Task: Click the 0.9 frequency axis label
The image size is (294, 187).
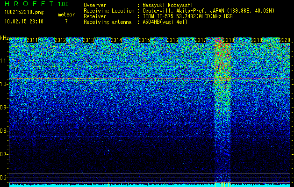Action: [x=4, y=108]
